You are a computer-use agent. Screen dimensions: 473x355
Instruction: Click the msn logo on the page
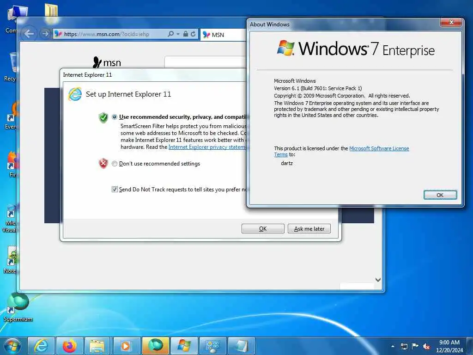107,62
